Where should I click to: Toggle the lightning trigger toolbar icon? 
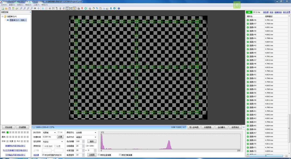[74, 8]
